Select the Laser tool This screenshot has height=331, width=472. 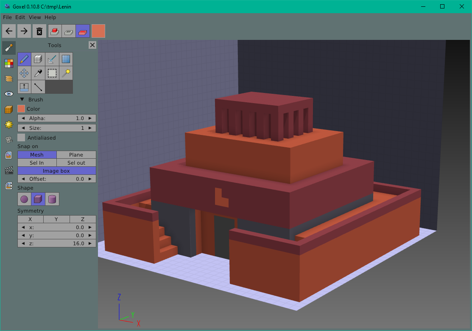52,59
